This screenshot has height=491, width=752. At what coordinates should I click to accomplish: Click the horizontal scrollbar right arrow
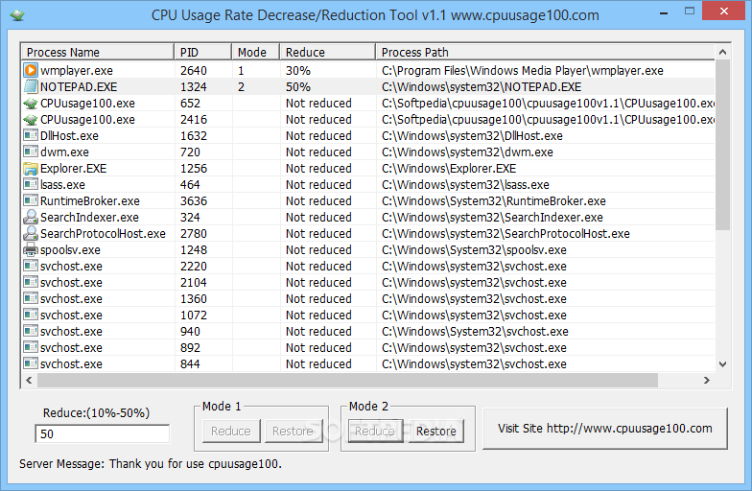pos(707,380)
